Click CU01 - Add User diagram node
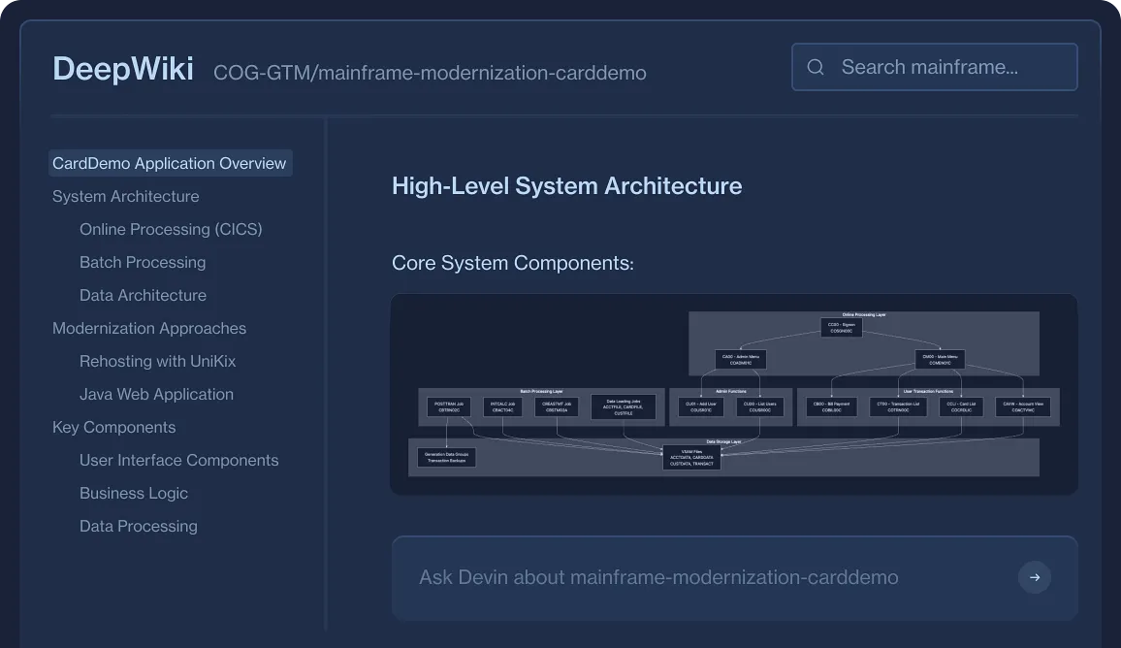 coord(701,407)
